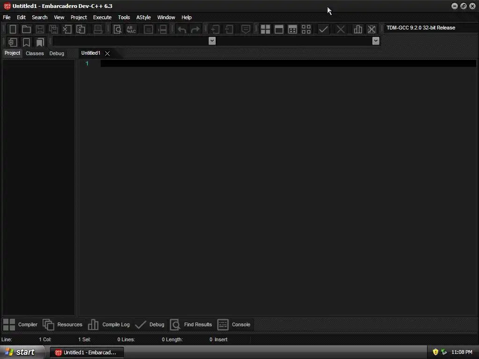Switch to the Project side tab

point(12,53)
